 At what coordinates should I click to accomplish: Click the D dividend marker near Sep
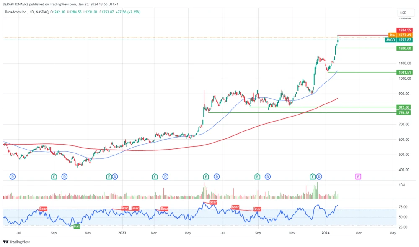click(64, 176)
